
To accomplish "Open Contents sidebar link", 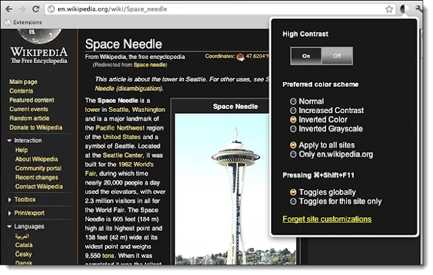I will click(x=21, y=91).
